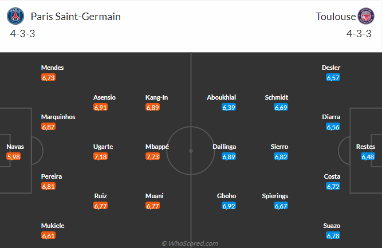The width and height of the screenshot is (382, 248).
Task: Click the Paris Saint-Germain club crest
Action: (x=16, y=16)
